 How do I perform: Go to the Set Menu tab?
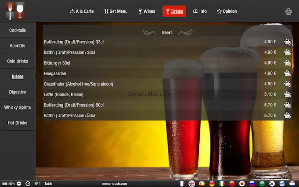(x=116, y=11)
